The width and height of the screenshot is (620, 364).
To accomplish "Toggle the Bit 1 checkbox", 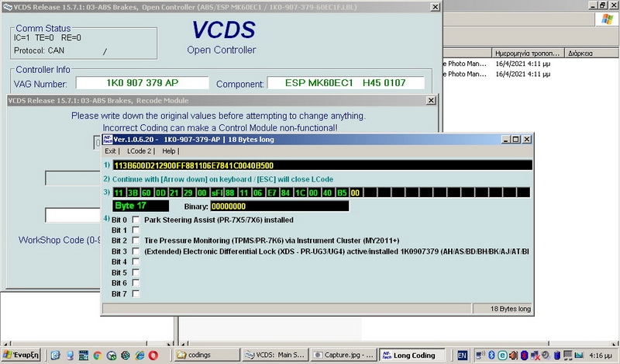I will point(136,231).
